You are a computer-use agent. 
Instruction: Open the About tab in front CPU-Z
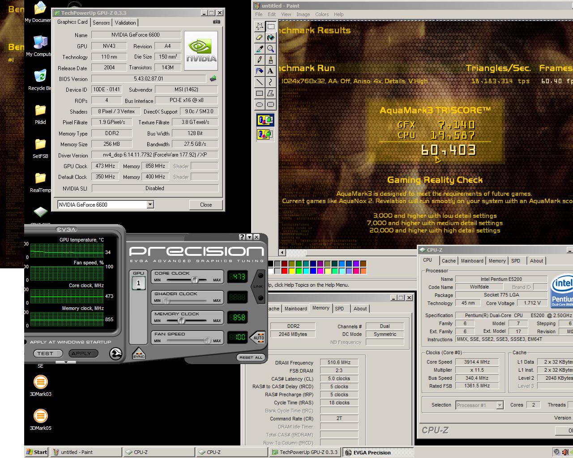[536, 261]
